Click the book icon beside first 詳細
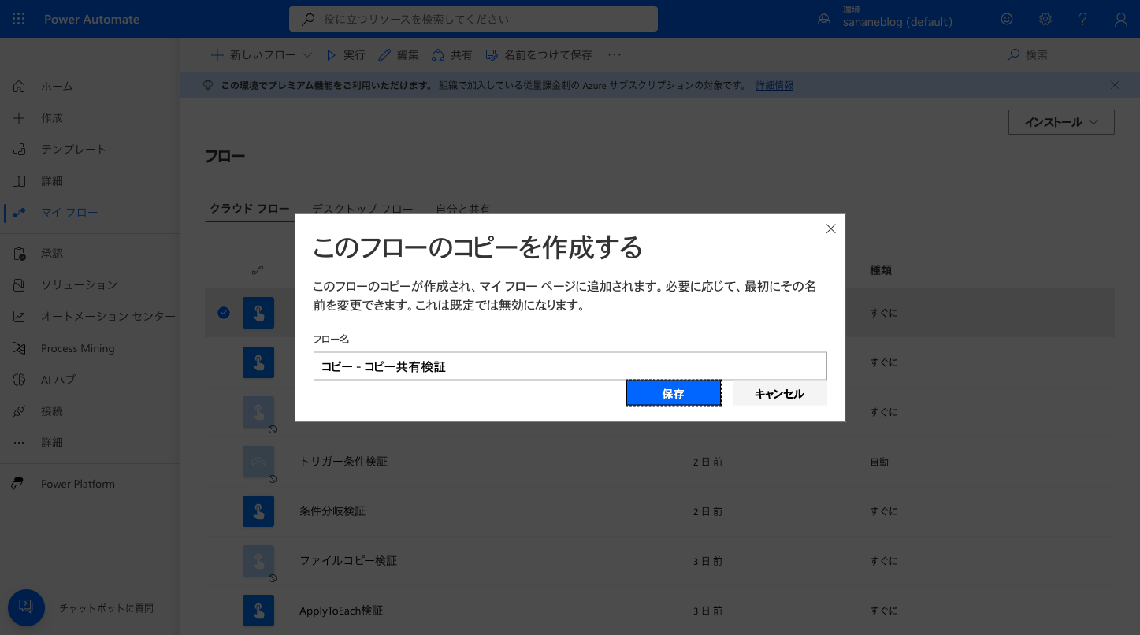 pos(19,181)
